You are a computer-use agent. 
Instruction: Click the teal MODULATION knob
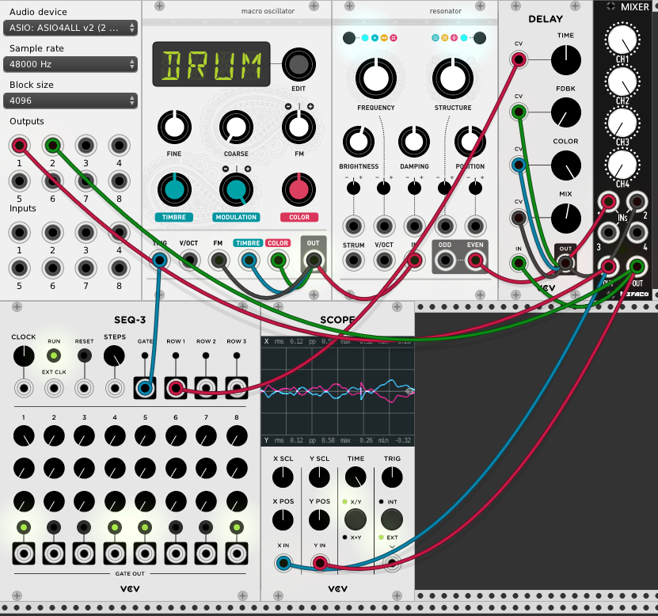pos(236,189)
